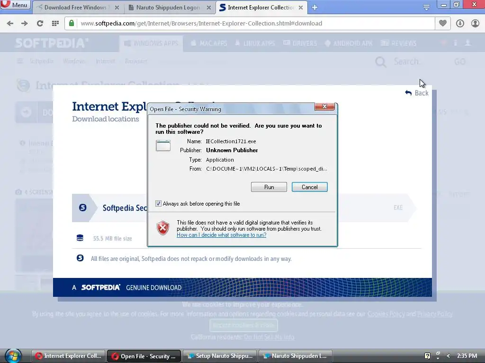Switch to Setup Naruto Shippu... taskbar item
The height and width of the screenshot is (363, 485).
[220, 356]
